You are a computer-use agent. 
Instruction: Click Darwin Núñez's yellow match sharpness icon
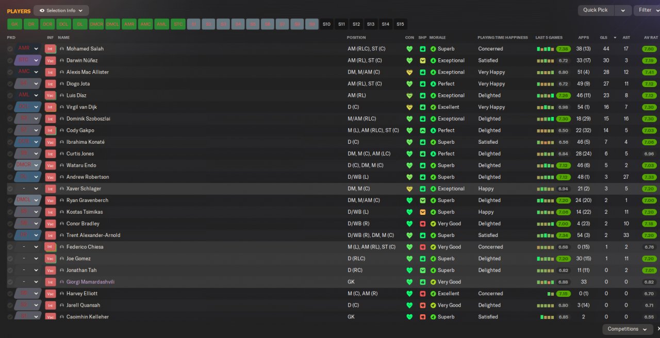[x=422, y=60]
